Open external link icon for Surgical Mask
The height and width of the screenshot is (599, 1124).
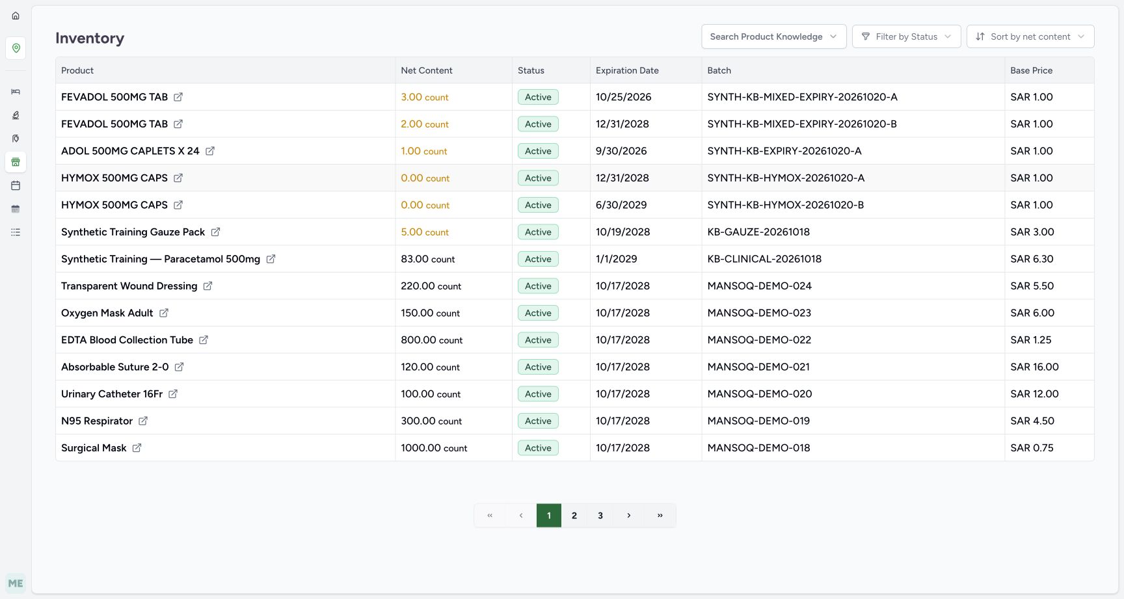(137, 448)
